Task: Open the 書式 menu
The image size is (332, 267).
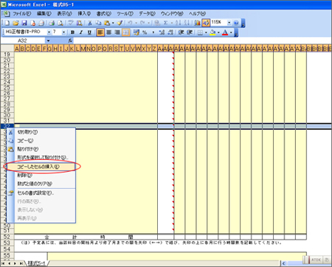Action: (x=103, y=13)
